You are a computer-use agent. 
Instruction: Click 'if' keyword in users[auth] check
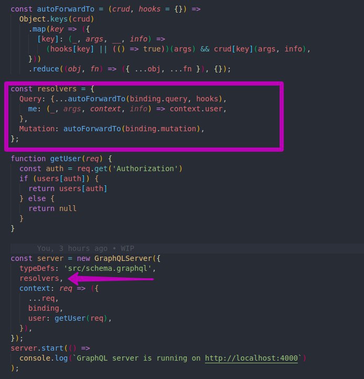point(24,178)
